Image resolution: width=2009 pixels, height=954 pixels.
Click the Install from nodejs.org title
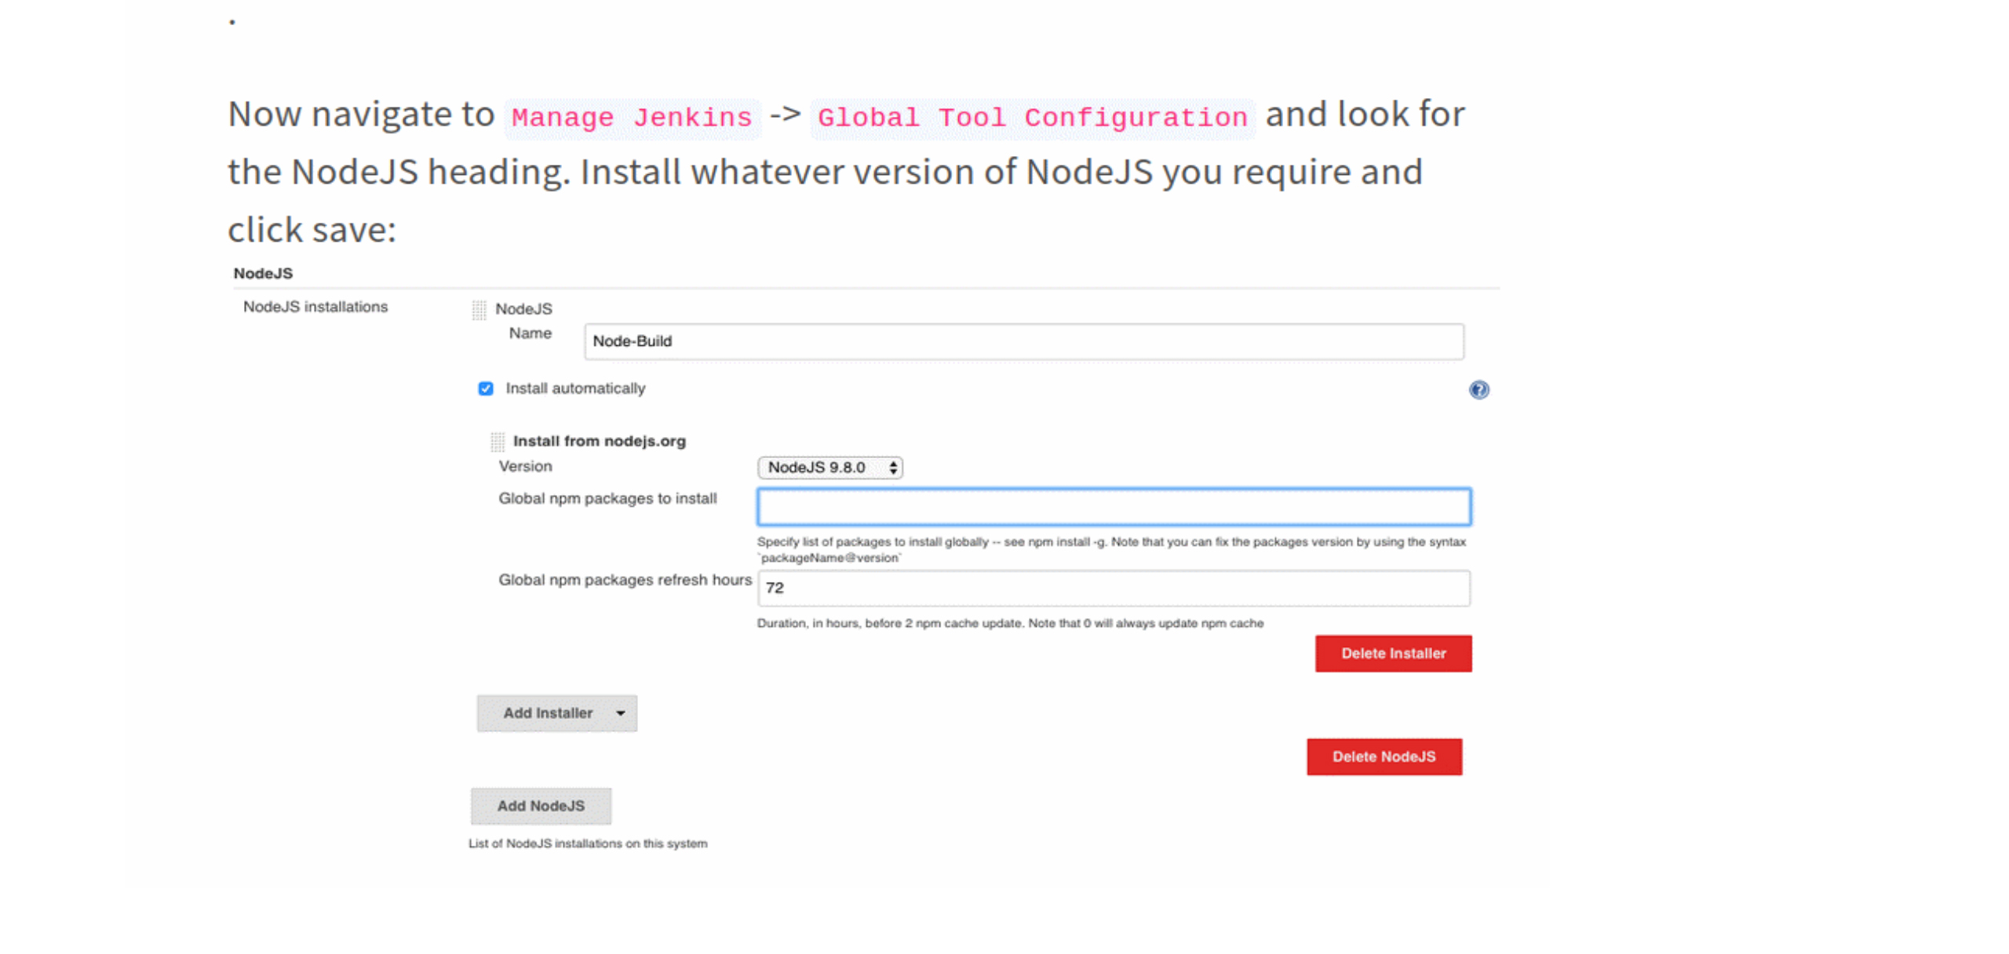(599, 441)
